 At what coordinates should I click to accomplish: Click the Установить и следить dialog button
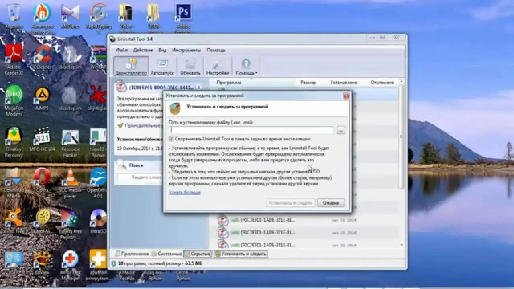pyautogui.click(x=291, y=203)
